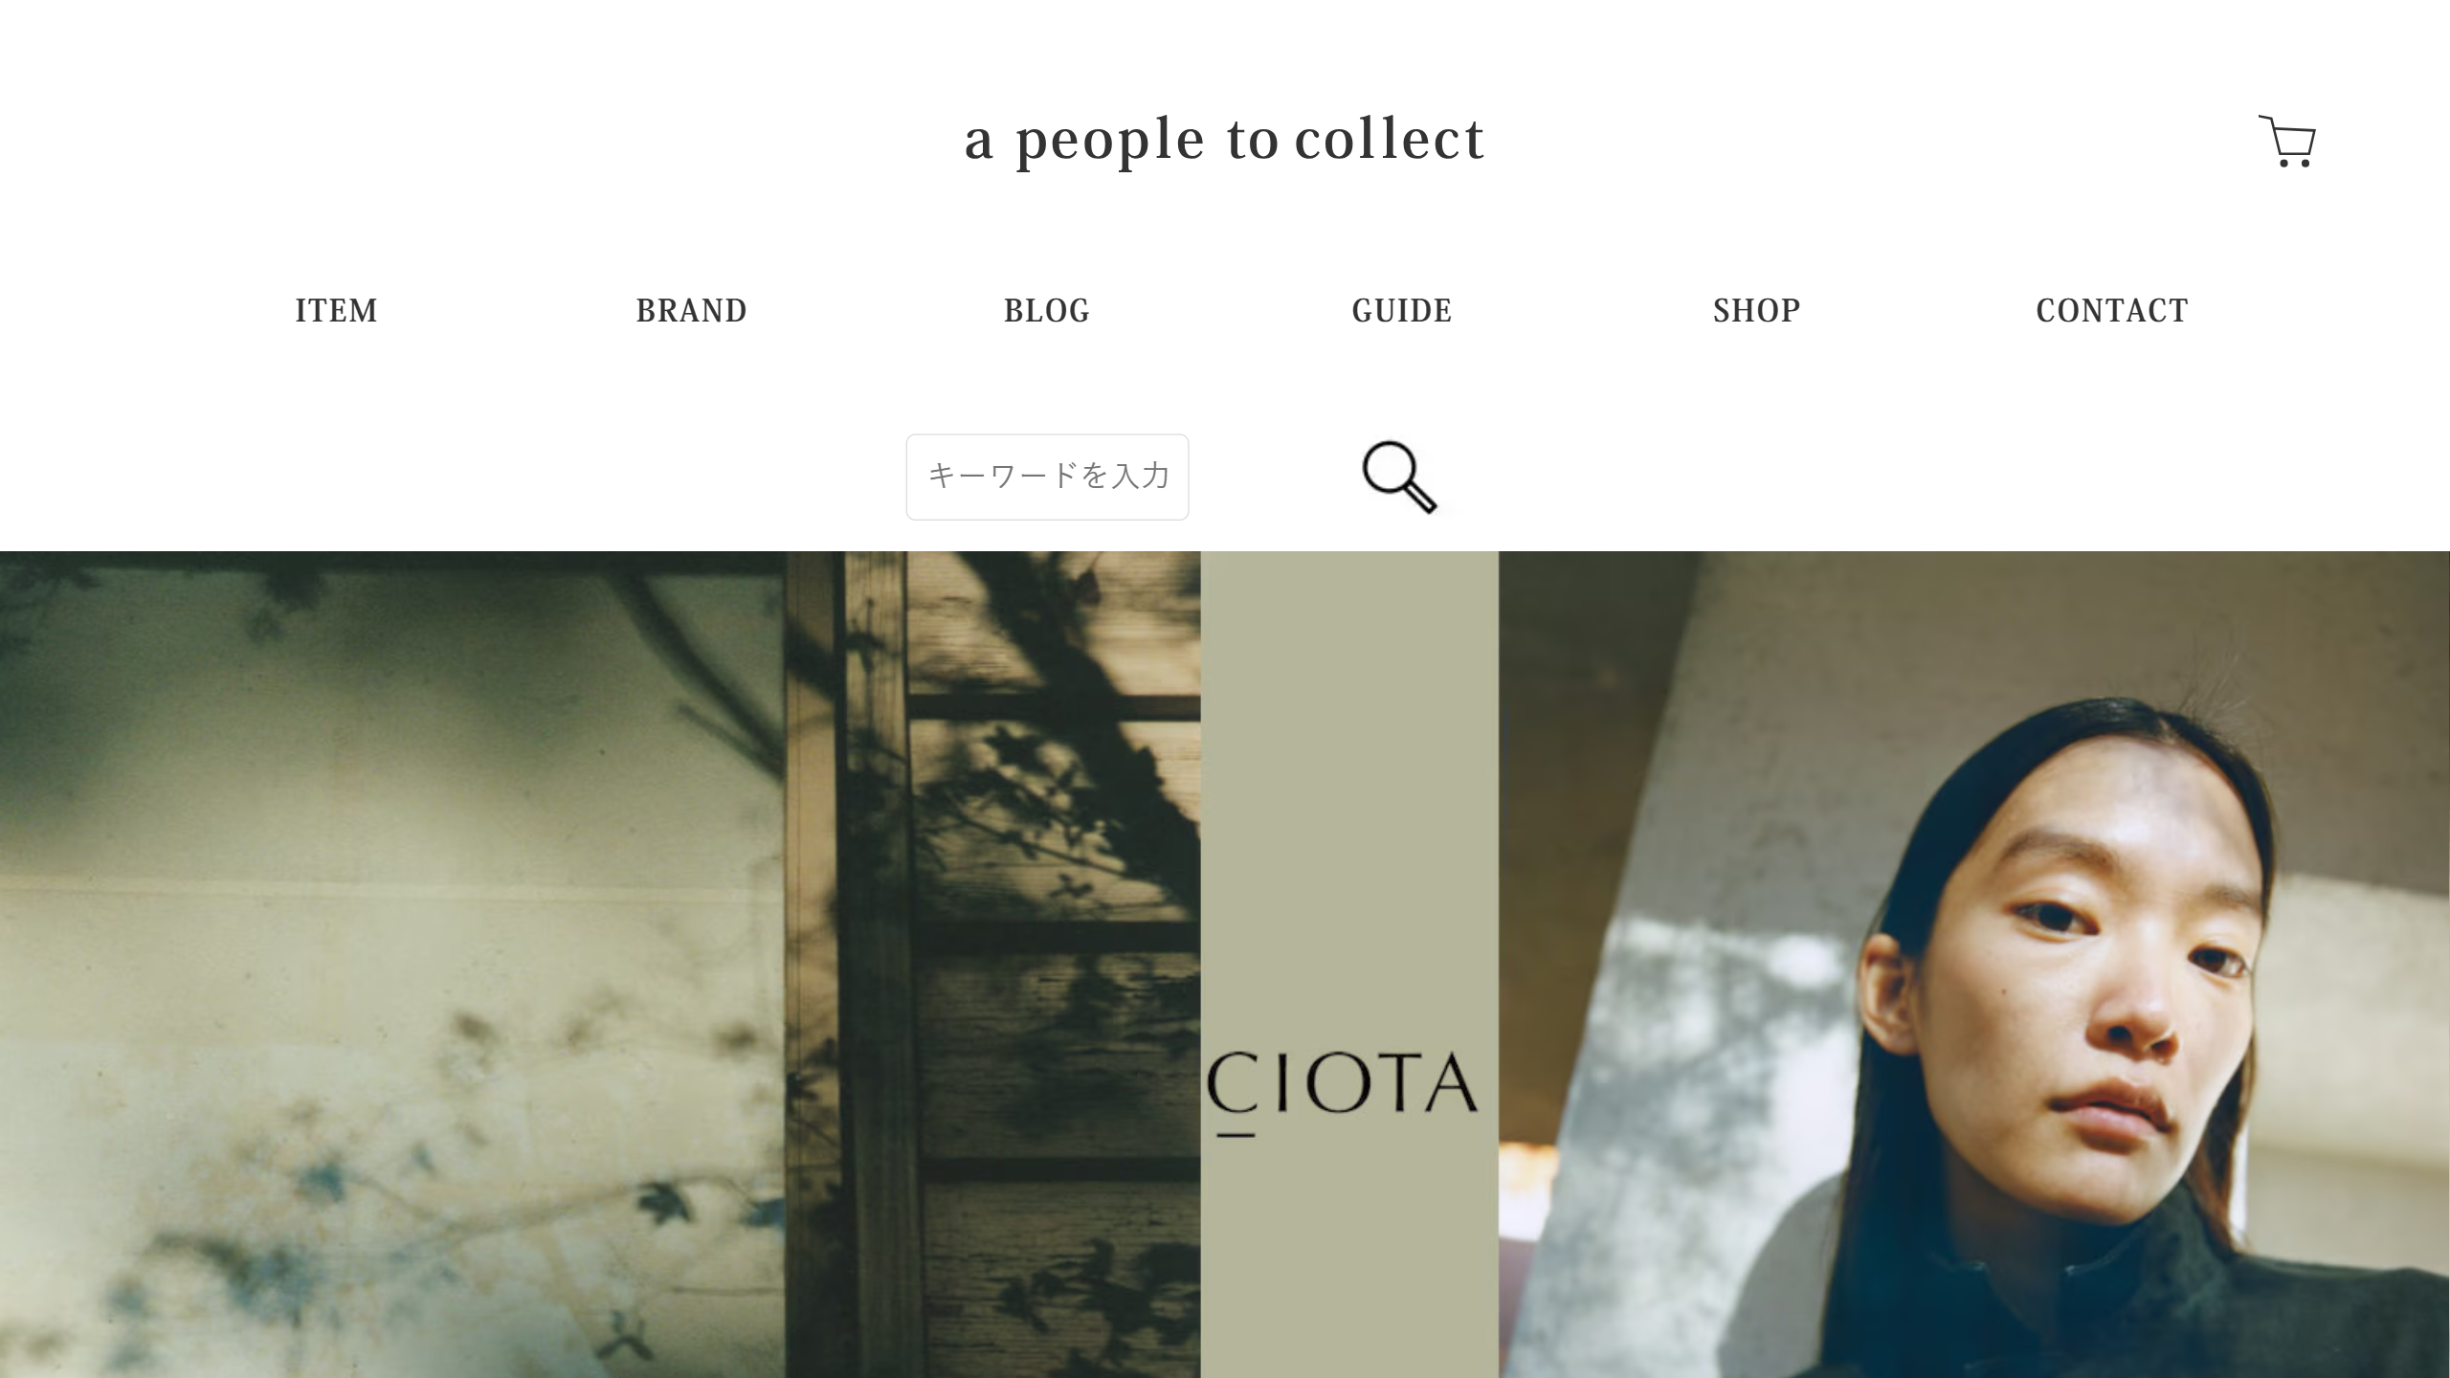Click the 'a people to collect' site logo
This screenshot has width=2450, height=1378.
(1224, 140)
